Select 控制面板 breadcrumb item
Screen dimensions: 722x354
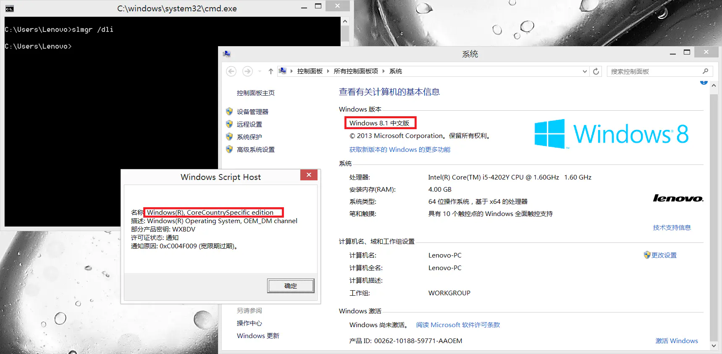[x=310, y=71]
